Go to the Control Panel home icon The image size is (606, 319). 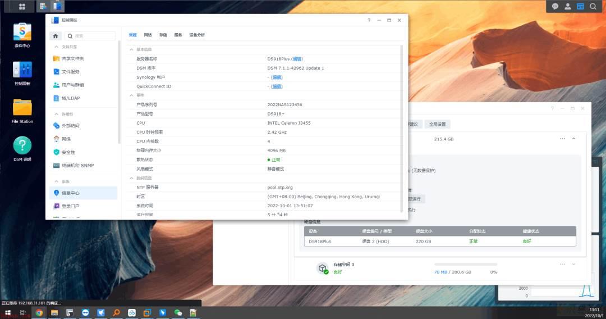point(55,36)
